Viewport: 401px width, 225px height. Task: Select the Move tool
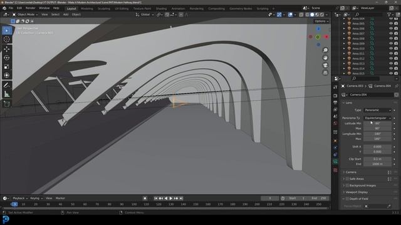point(7,49)
